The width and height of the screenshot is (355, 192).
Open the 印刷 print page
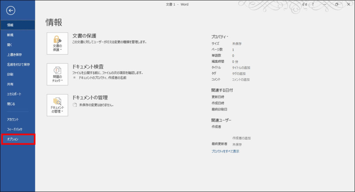tap(17, 74)
